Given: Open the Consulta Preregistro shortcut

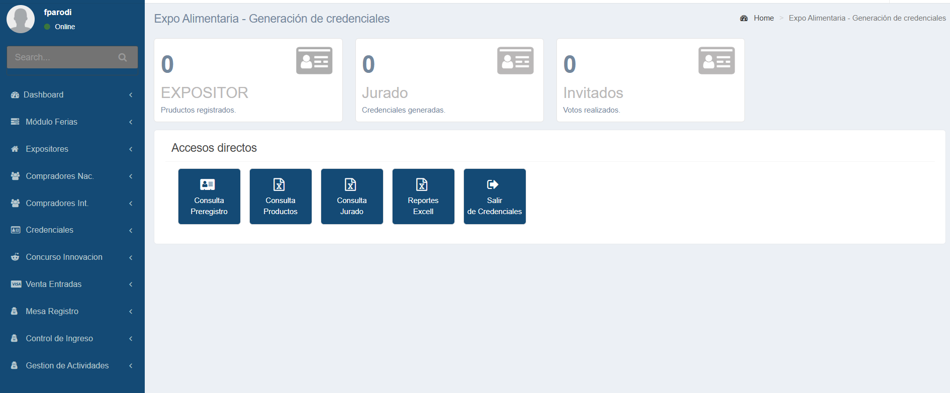Looking at the screenshot, I should [209, 197].
